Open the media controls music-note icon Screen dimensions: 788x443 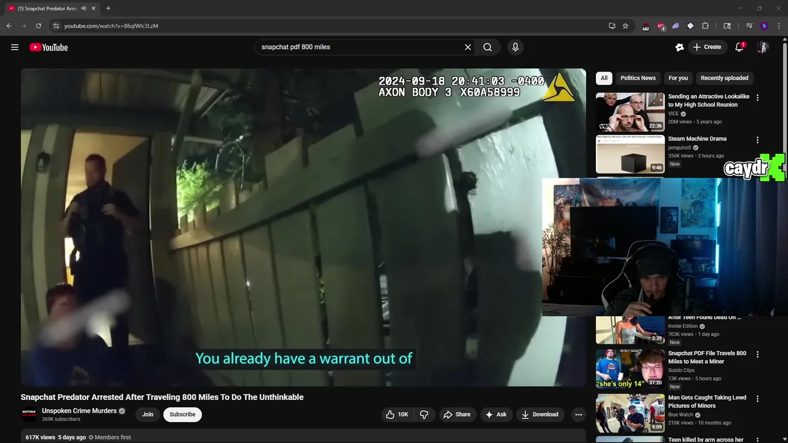click(749, 26)
